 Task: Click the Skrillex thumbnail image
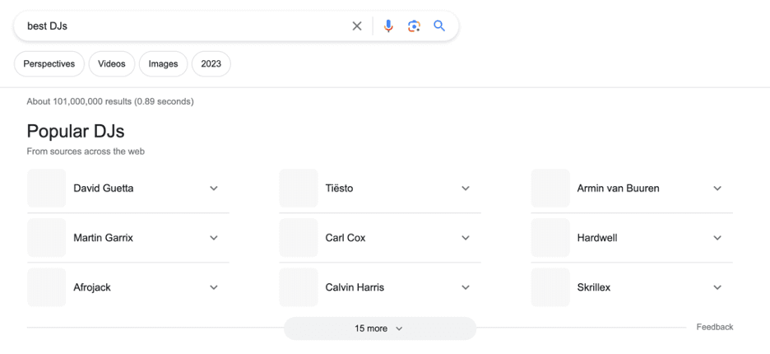550,287
